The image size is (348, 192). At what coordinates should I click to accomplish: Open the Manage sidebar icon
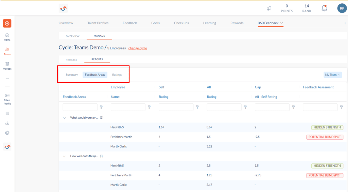click(7, 66)
